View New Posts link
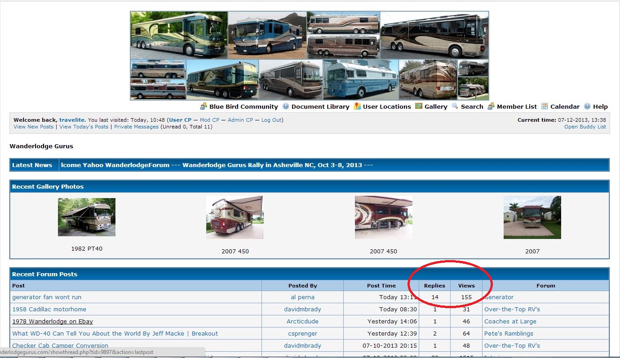The image size is (620, 358). 34,127
